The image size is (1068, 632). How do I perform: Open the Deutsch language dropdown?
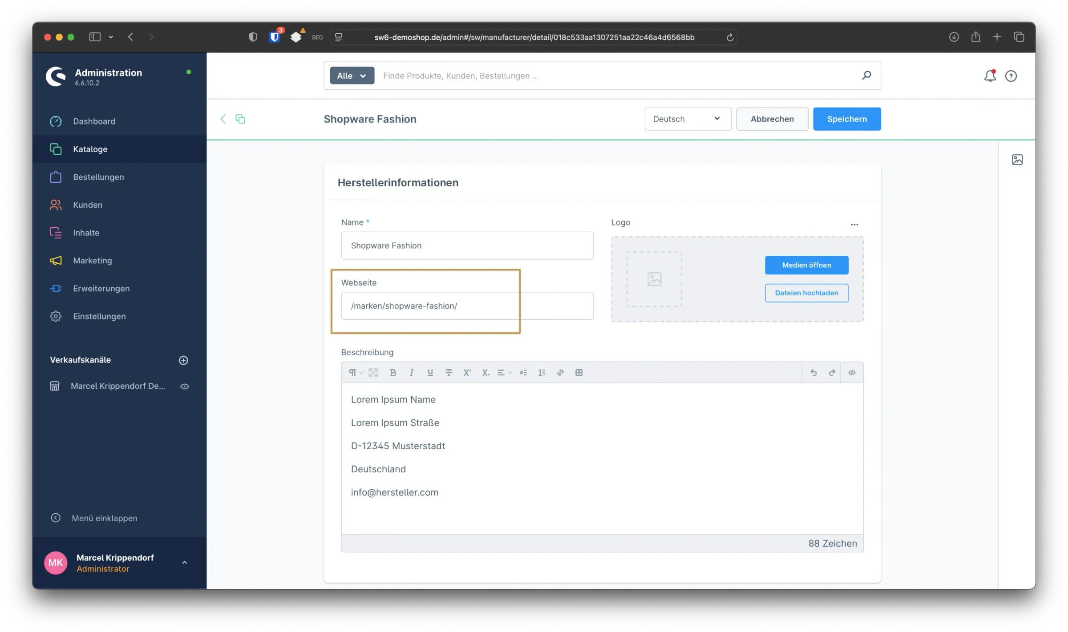[688, 119]
